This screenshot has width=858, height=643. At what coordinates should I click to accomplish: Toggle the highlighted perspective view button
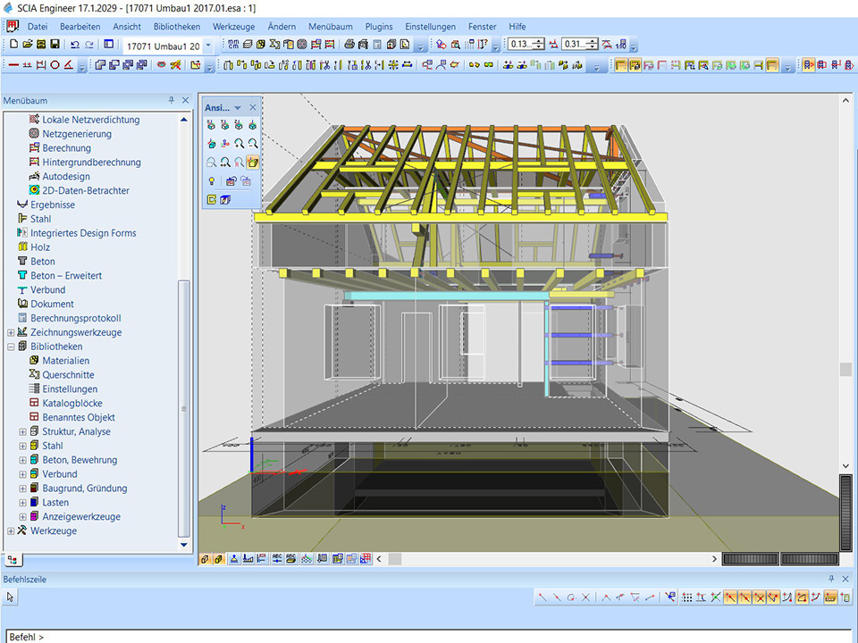coord(253,163)
